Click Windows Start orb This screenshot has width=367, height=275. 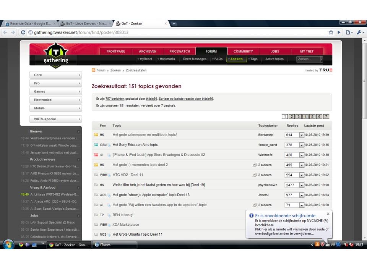pyautogui.click(x=8, y=244)
